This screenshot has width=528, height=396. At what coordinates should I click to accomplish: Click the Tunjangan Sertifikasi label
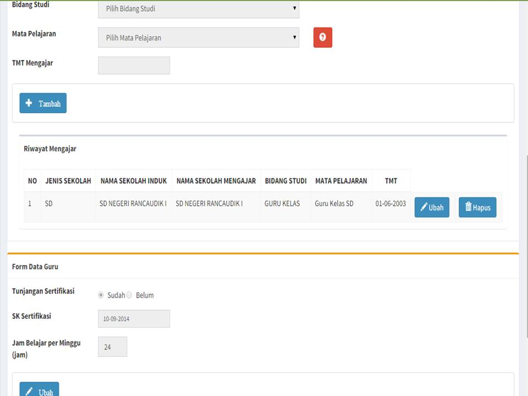coord(43,291)
